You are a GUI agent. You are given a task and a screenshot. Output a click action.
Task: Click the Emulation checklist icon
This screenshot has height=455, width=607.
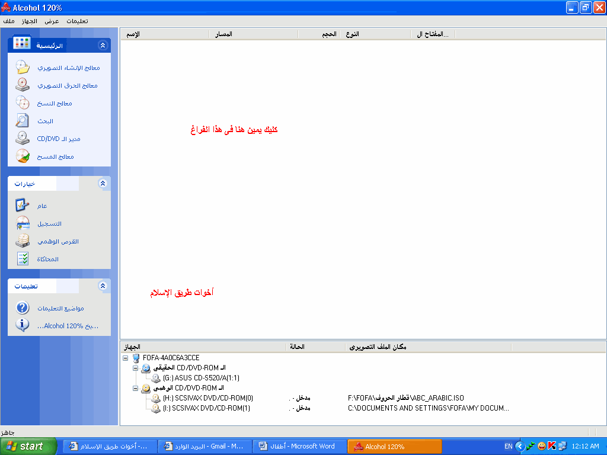(23, 259)
